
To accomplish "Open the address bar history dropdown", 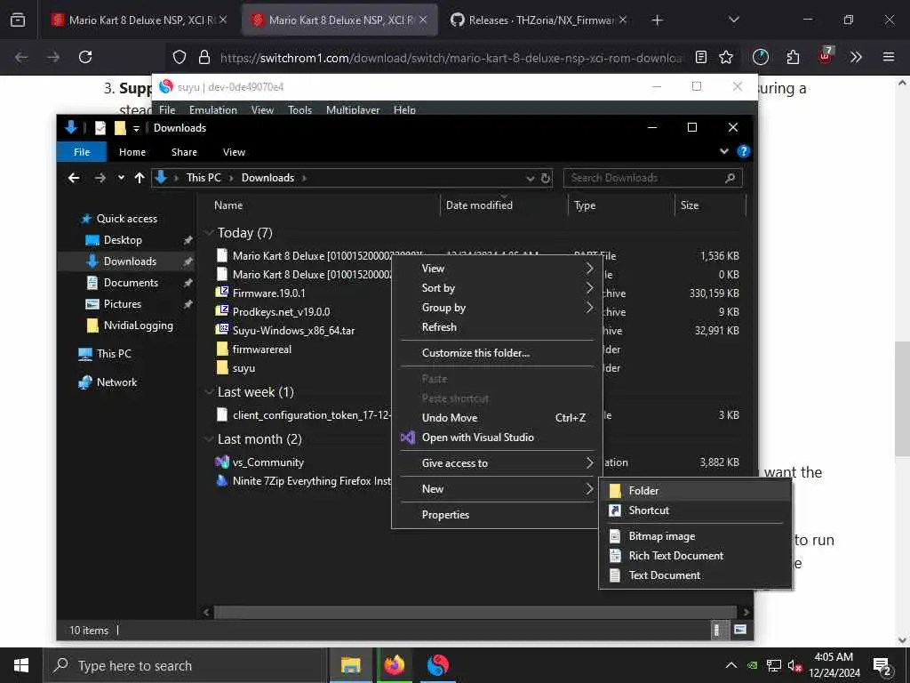I will pyautogui.click(x=530, y=178).
